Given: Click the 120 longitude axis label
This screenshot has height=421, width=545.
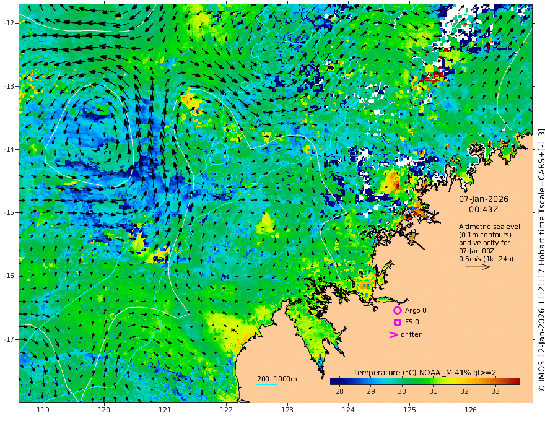Looking at the screenshot, I should point(104,410).
